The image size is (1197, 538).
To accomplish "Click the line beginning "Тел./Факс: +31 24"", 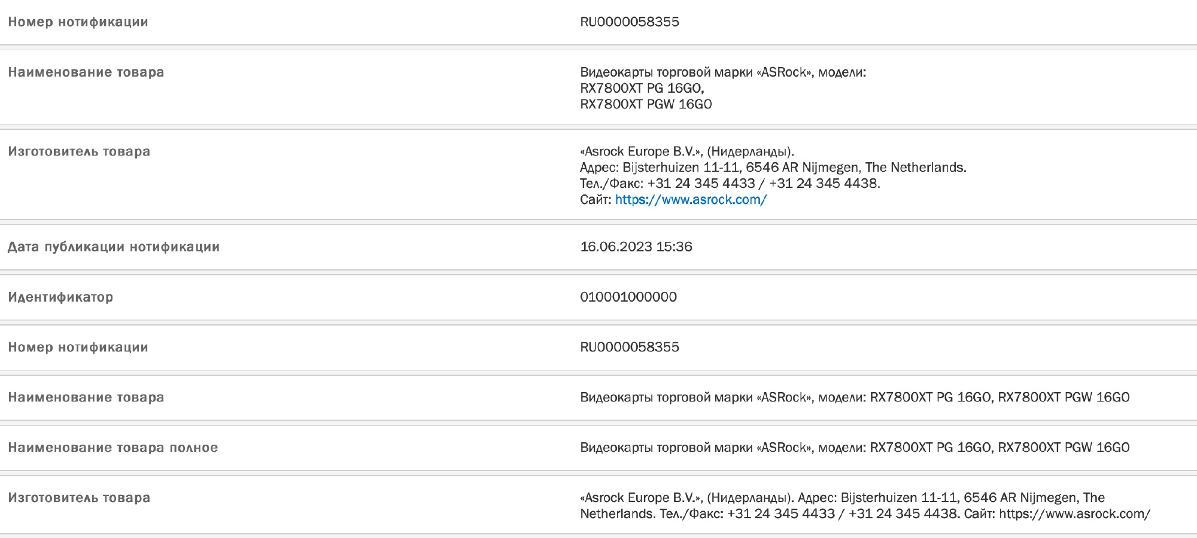I will [730, 184].
